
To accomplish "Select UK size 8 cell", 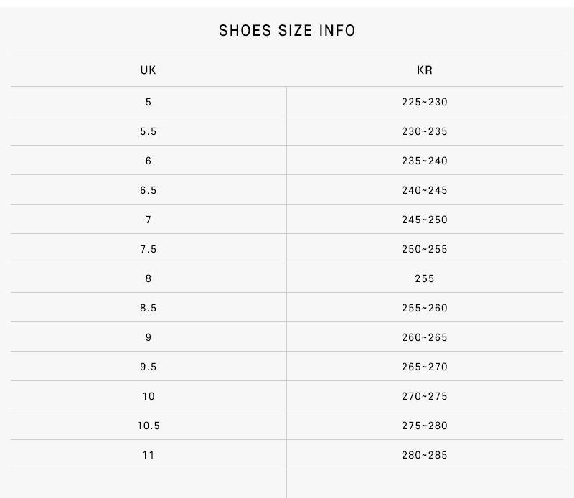I will tap(149, 278).
